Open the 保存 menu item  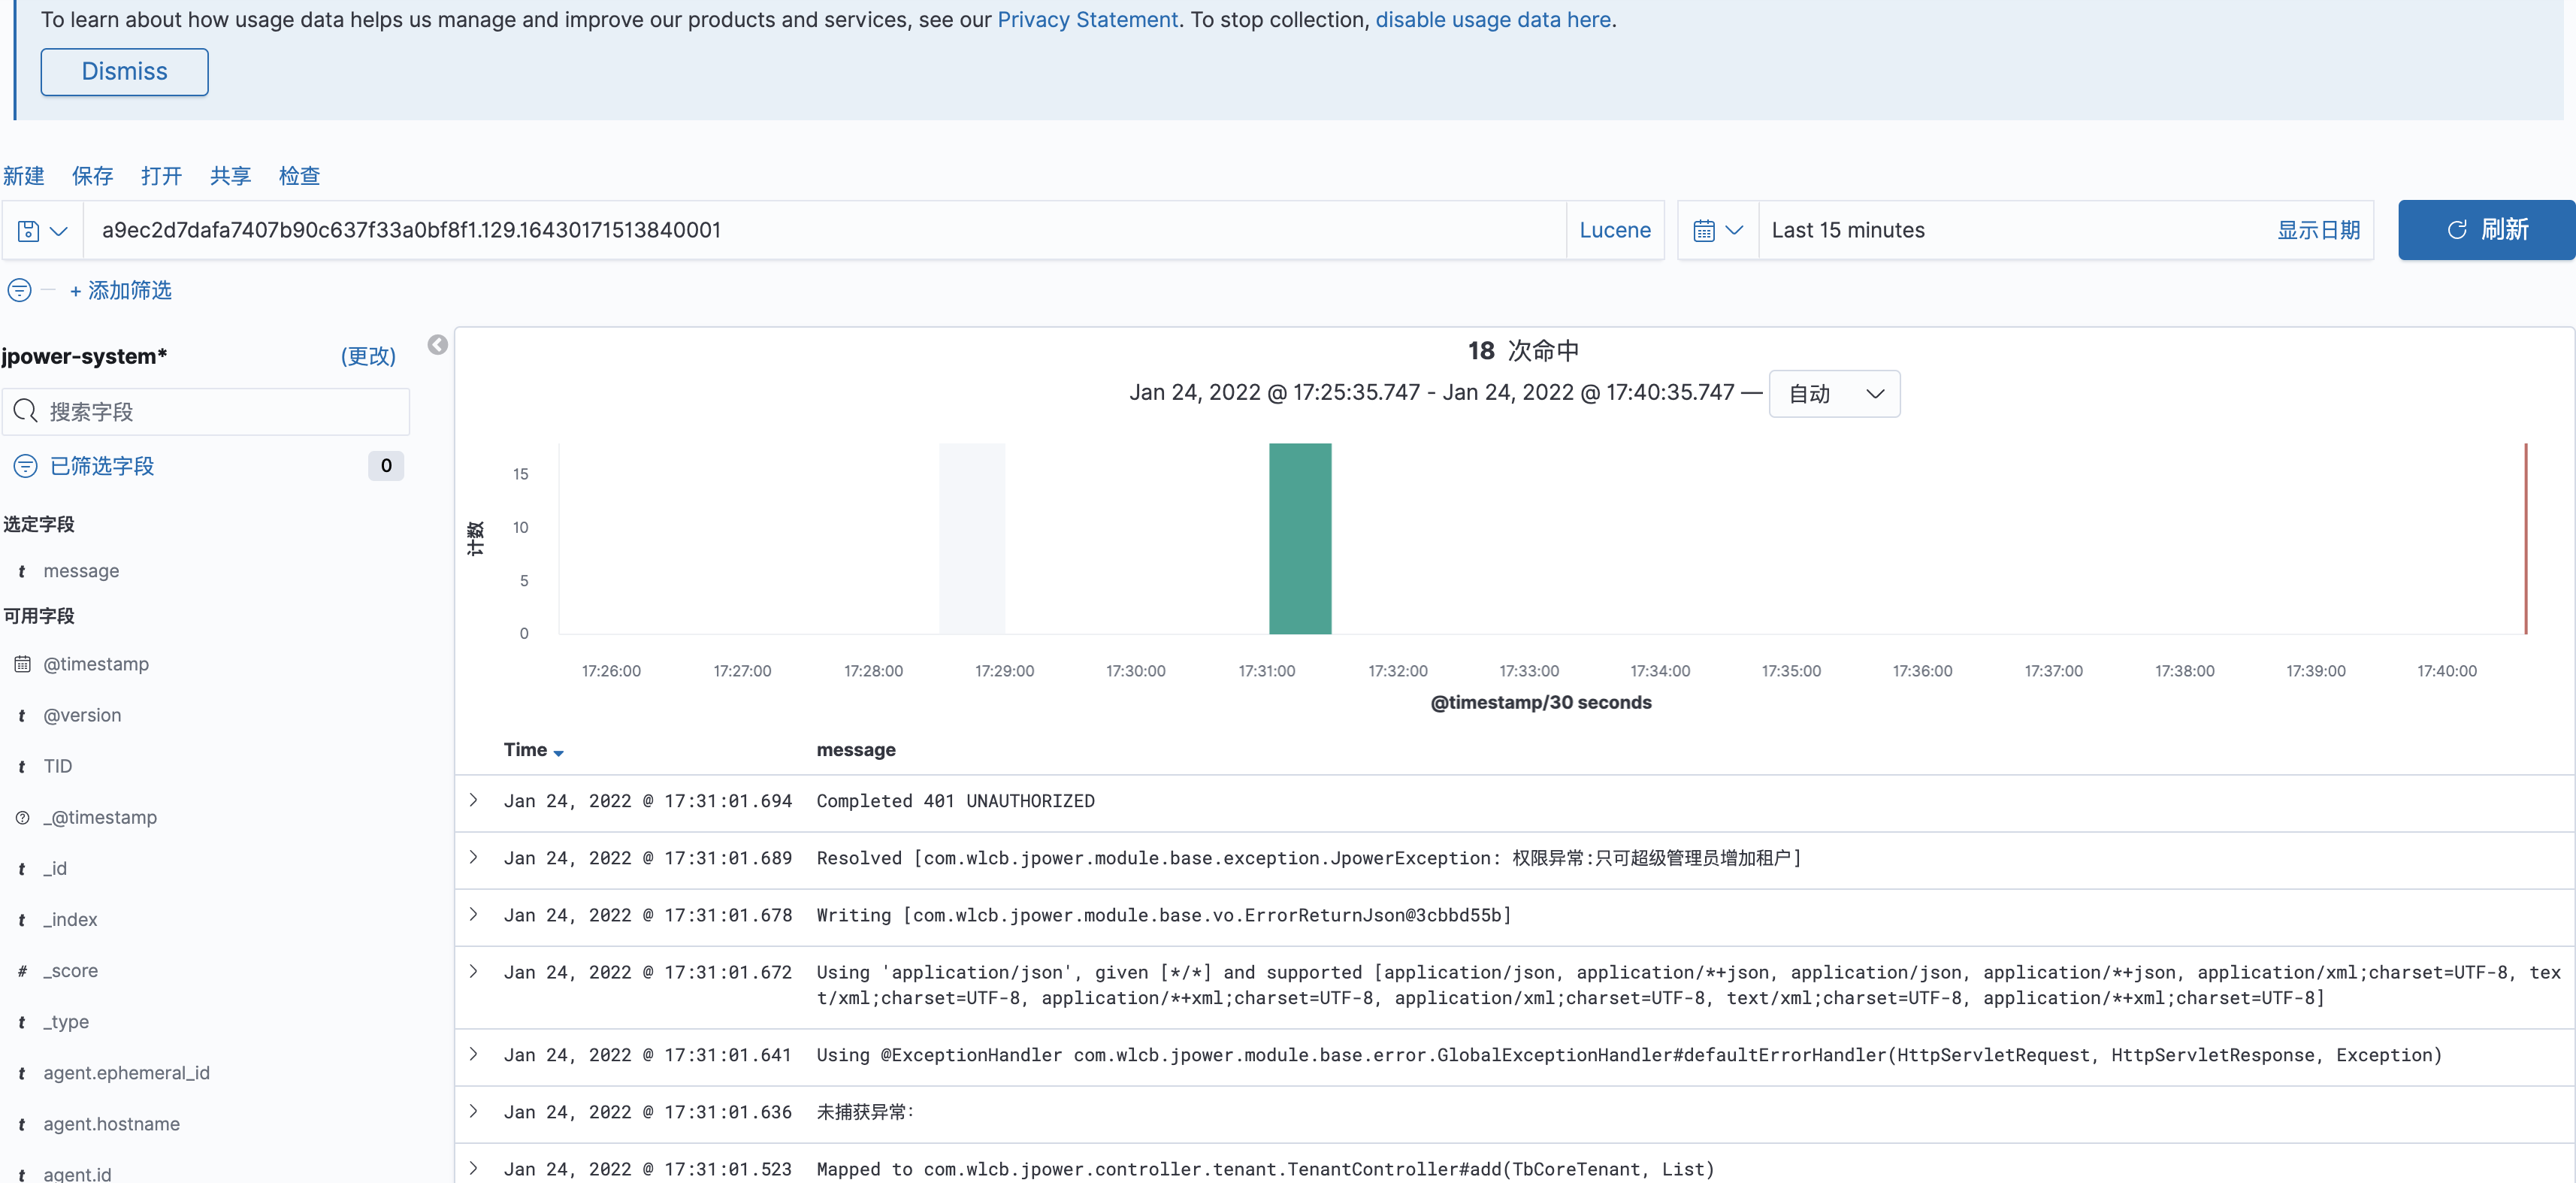pos(93,176)
